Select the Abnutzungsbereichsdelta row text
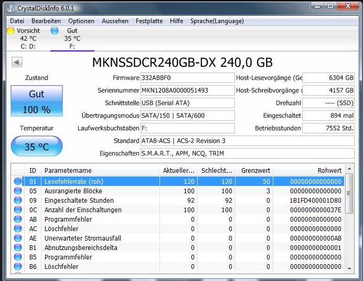The image size is (363, 281). point(81,247)
